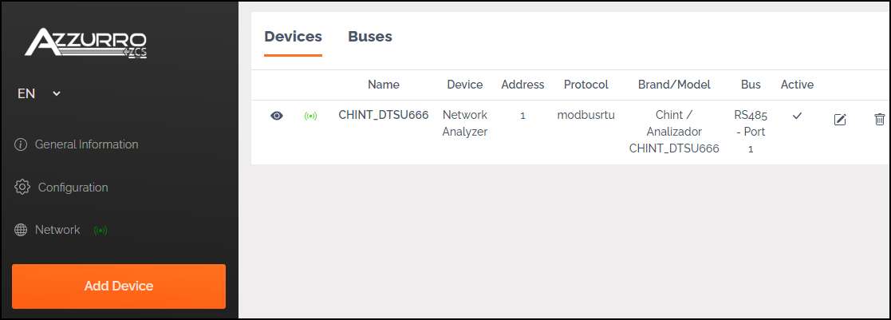The width and height of the screenshot is (891, 320).
Task: Switch to the Buses tab
Action: [370, 37]
